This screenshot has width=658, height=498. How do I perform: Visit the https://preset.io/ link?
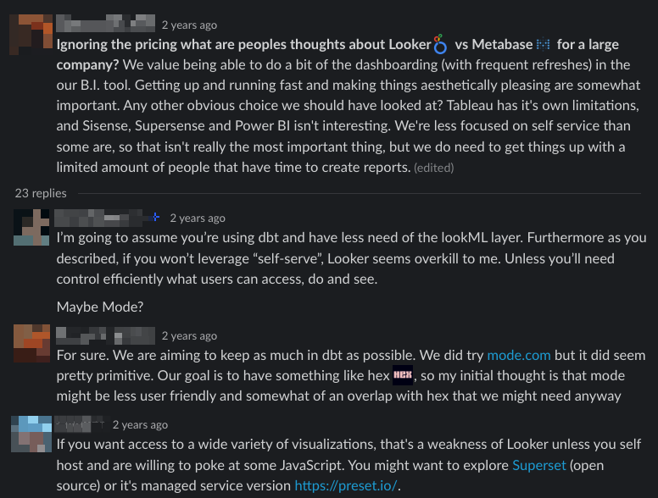tap(345, 485)
